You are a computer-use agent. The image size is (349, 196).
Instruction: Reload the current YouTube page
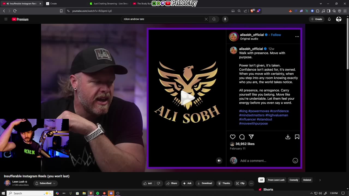click(x=15, y=11)
